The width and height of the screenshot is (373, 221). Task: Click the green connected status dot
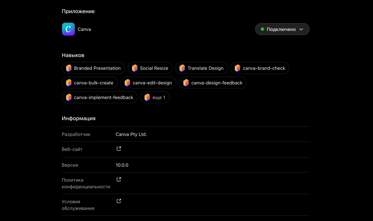click(262, 29)
